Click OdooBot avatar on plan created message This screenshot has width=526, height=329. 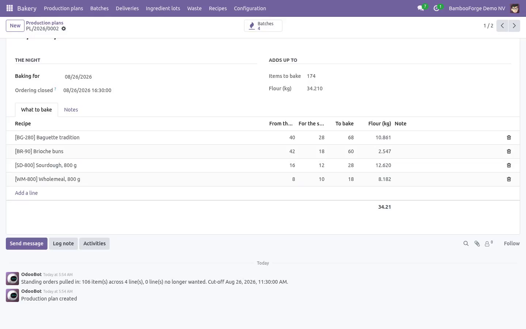(12, 295)
